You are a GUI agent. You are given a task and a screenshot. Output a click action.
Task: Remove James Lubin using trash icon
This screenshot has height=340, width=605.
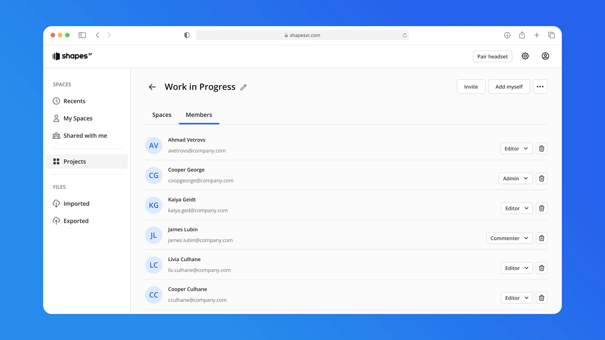click(541, 238)
